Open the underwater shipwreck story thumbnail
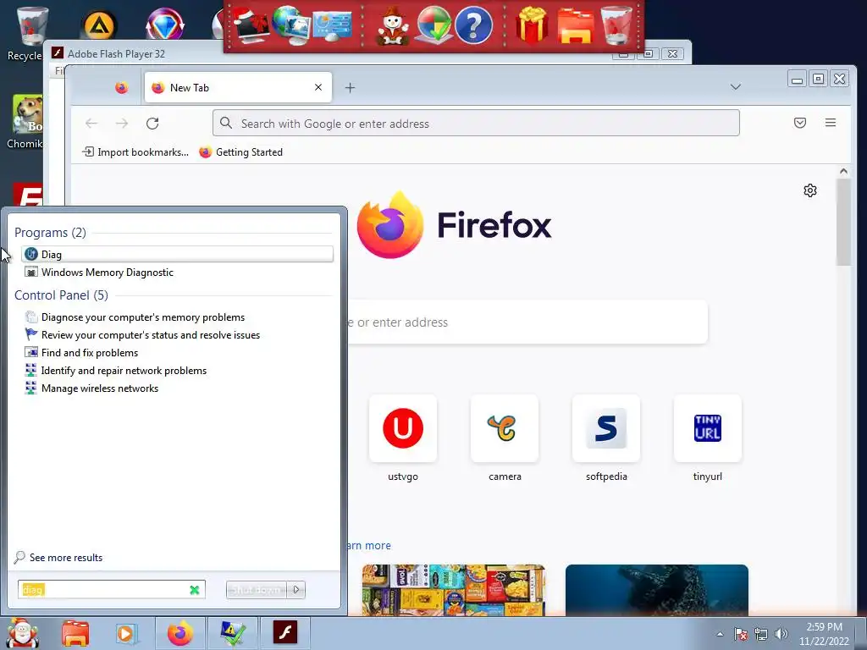This screenshot has width=867, height=650. click(x=657, y=590)
